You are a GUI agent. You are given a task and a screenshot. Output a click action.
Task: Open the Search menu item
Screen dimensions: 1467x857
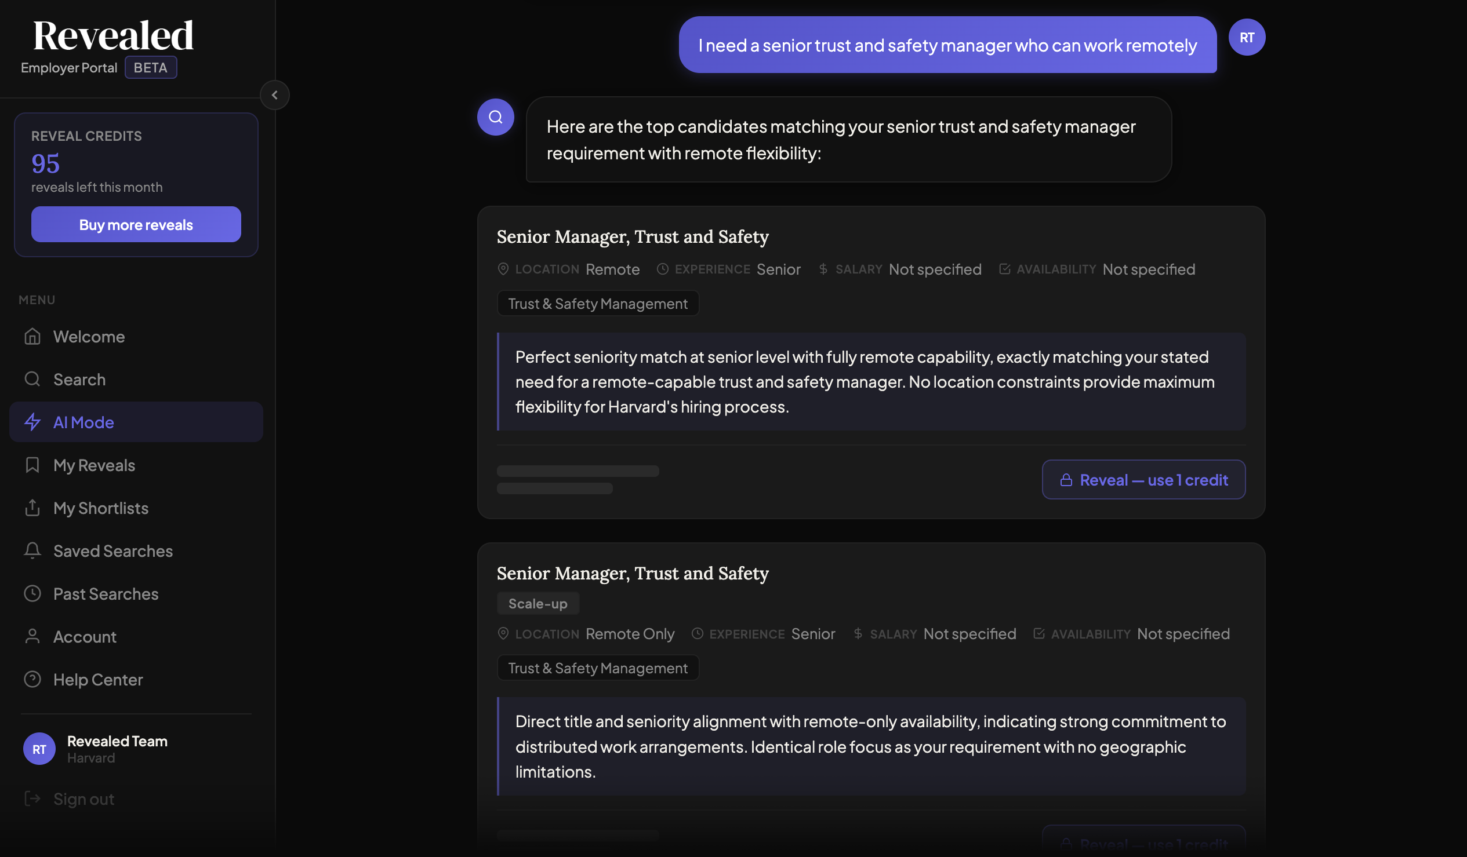[136, 380]
